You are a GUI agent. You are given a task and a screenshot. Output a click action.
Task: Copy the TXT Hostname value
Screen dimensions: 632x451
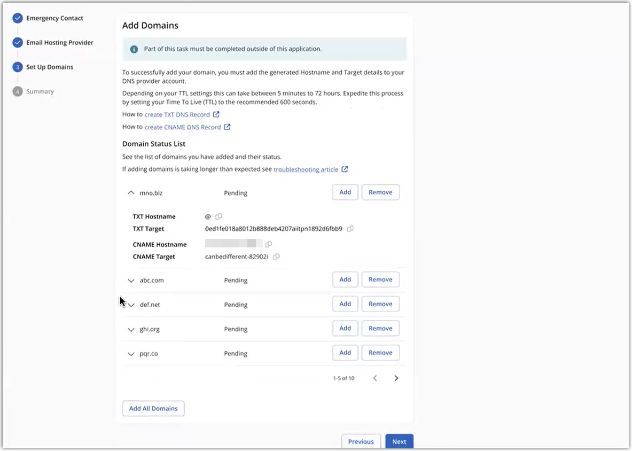pos(219,217)
